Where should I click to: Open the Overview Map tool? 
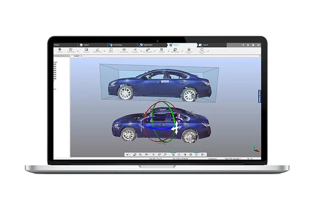71,50
